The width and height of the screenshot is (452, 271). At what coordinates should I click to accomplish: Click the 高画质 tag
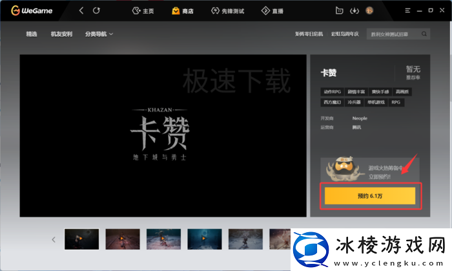(402, 92)
